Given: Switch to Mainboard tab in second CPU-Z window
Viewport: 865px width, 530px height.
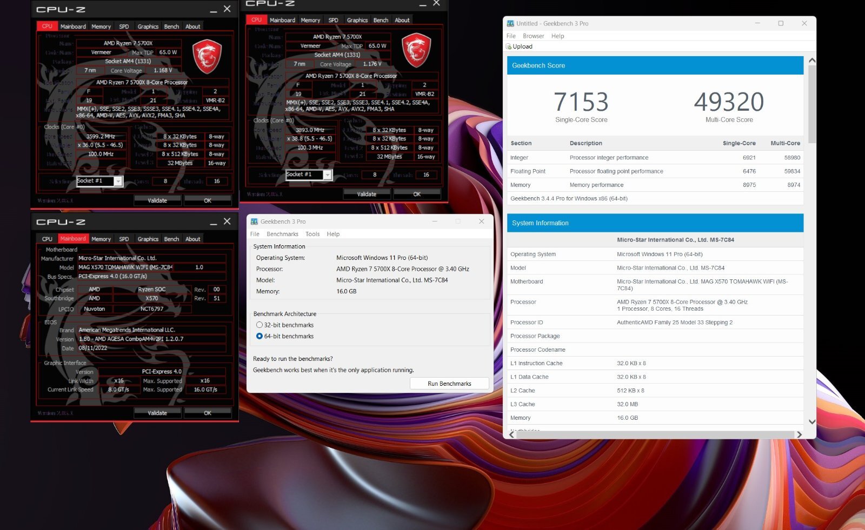Looking at the screenshot, I should [x=282, y=20].
